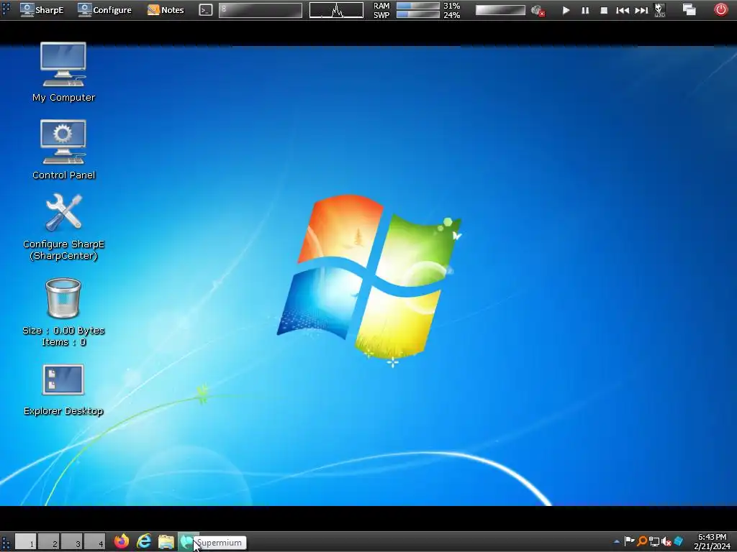The height and width of the screenshot is (552, 737).
Task: Select Configure SharpE (SharpCenter) desktop icon
Action: tap(63, 226)
